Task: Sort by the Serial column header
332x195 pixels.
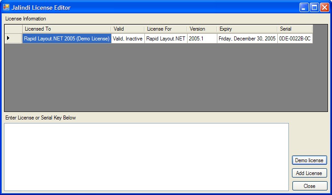Action: tap(295, 29)
